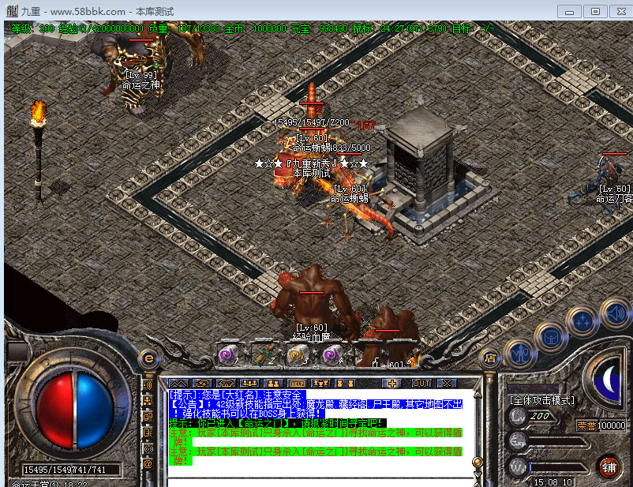The width and height of the screenshot is (633, 487).
Task: Click the blue 公告 announcement message
Action: tap(316, 409)
